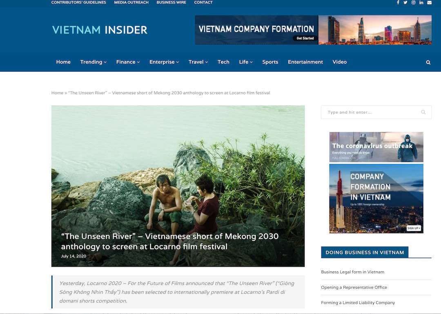This screenshot has height=314, width=441.
Task: Open the LinkedIn social icon
Action: pyautogui.click(x=421, y=2)
